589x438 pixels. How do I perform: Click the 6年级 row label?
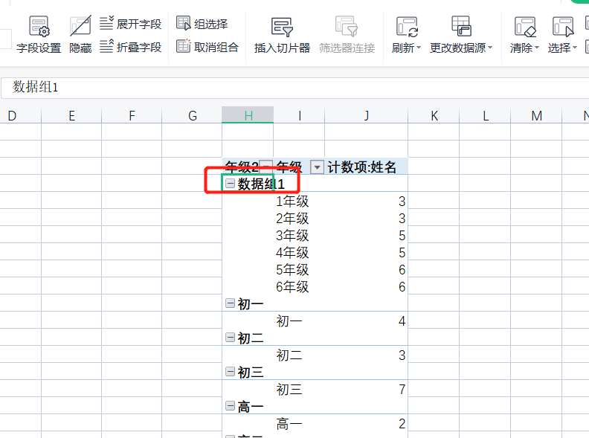tap(292, 286)
